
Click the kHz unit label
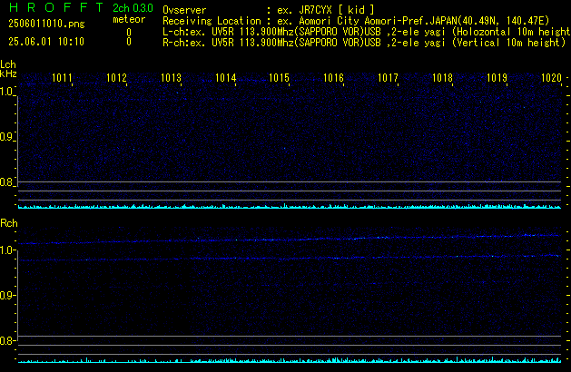[x=8, y=73]
